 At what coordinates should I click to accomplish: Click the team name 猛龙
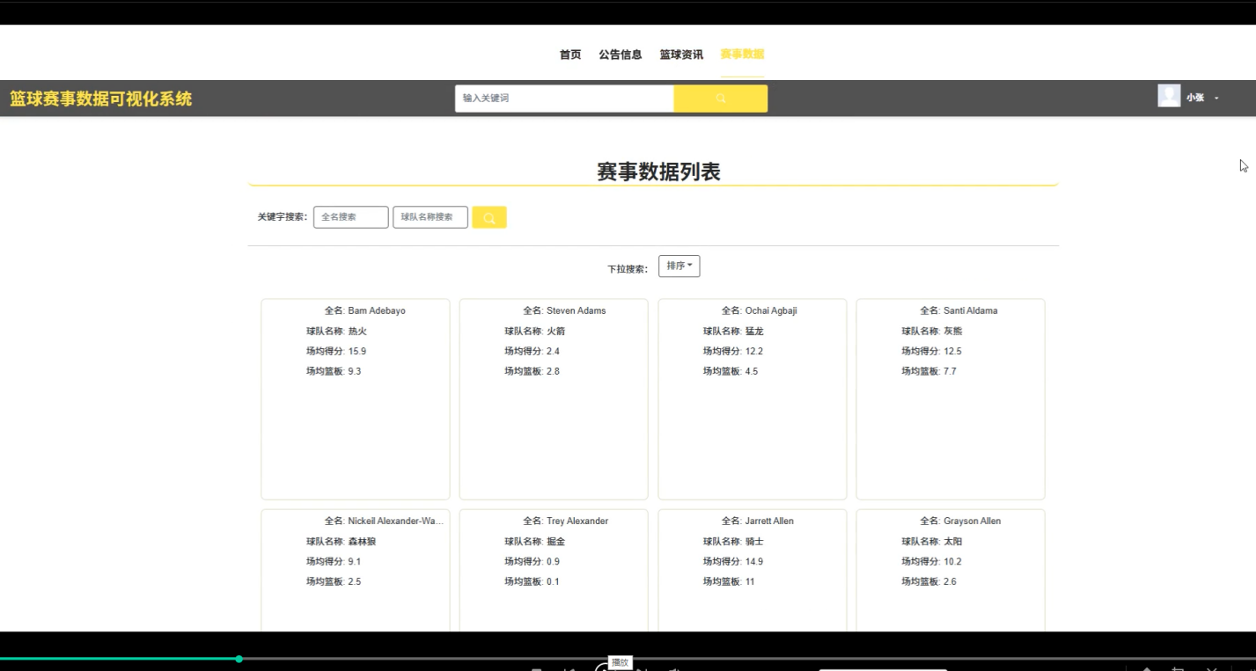(x=754, y=332)
